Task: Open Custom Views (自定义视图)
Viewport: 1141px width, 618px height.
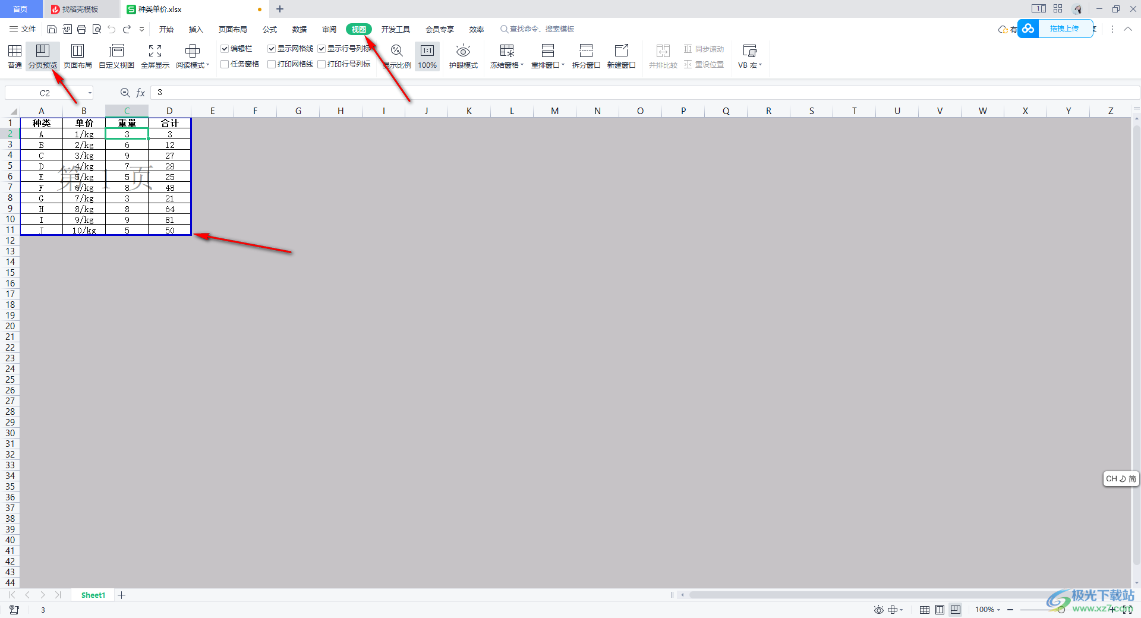Action: point(116,56)
